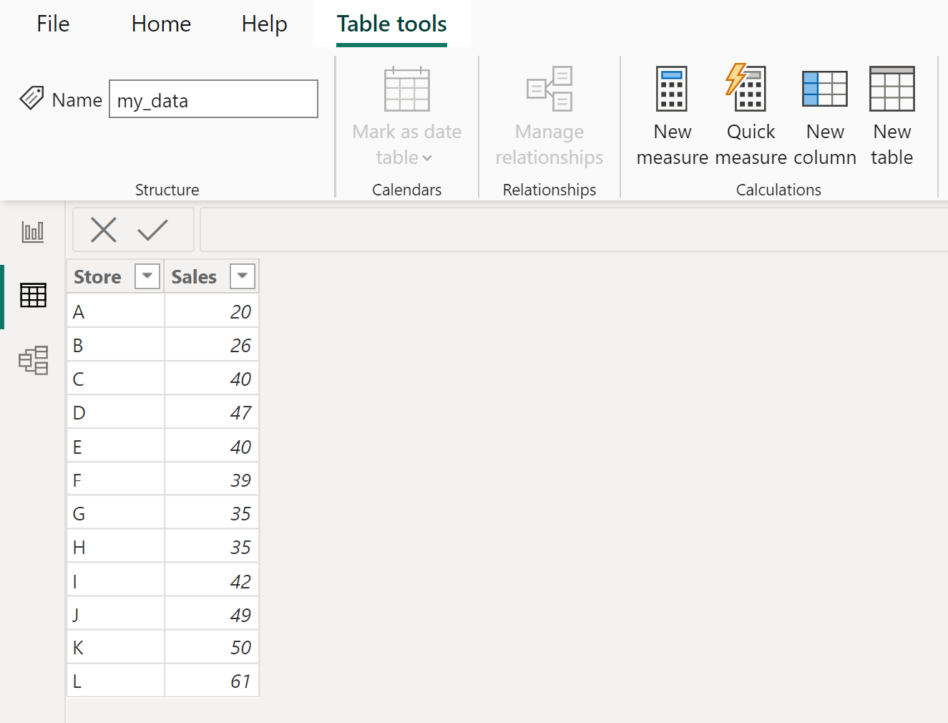Viewport: 948px width, 723px height.
Task: Open Manage relationships
Action: (x=549, y=115)
